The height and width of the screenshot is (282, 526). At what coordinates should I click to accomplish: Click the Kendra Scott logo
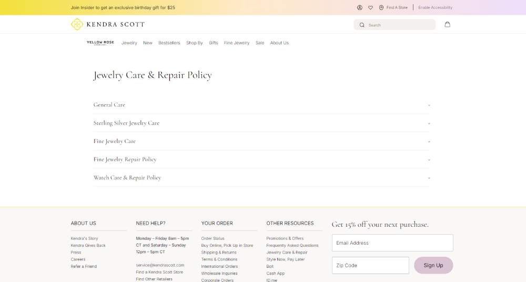click(x=108, y=24)
